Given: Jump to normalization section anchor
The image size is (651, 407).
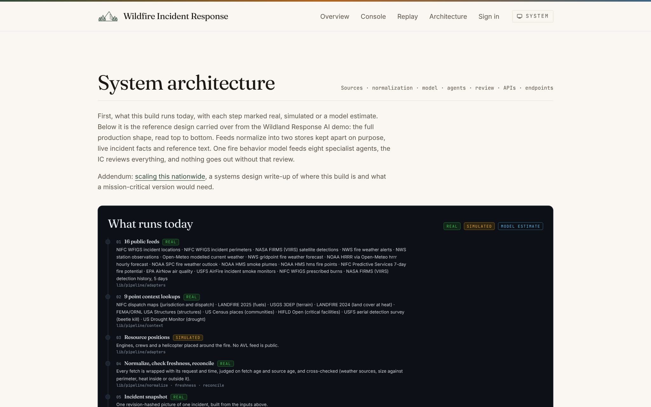Looking at the screenshot, I should [392, 88].
